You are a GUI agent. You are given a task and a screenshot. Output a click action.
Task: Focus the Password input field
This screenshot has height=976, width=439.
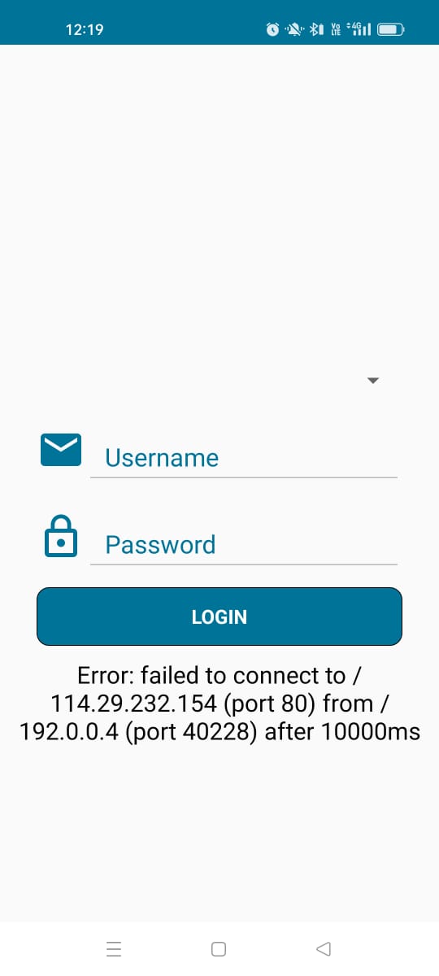[244, 545]
